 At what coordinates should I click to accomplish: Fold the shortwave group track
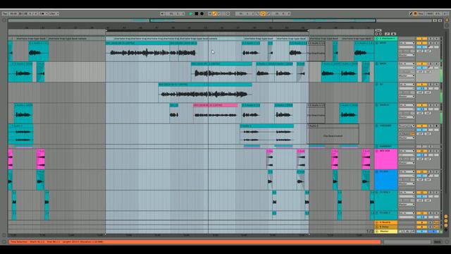point(377,38)
